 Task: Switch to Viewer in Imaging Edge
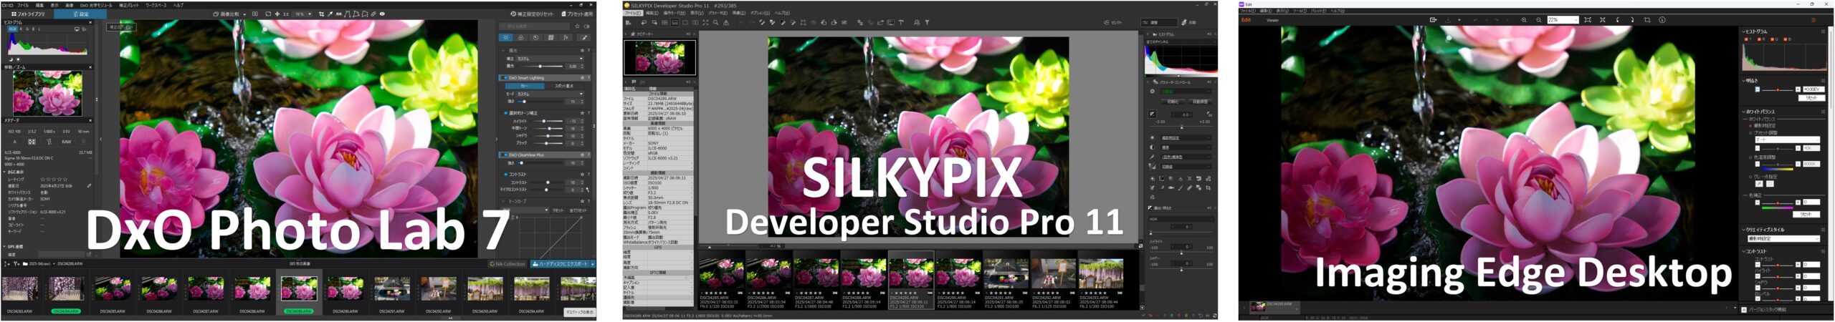tap(1272, 20)
